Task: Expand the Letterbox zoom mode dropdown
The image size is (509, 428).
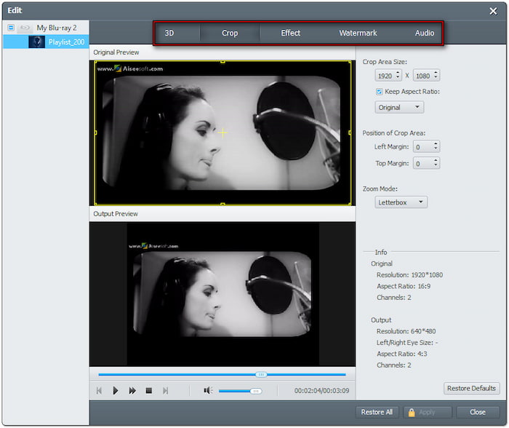Action: tap(401, 202)
